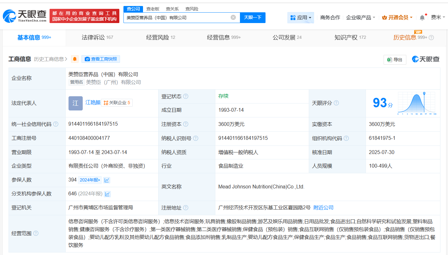Open trend chart icon beside 参保人数
448x255 pixels.
pyautogui.click(x=107, y=180)
